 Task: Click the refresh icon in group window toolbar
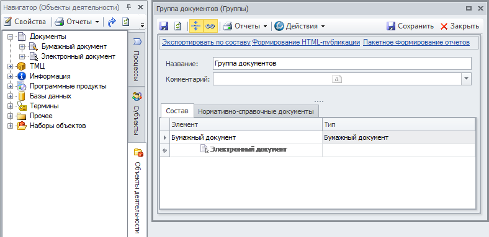pos(177,26)
